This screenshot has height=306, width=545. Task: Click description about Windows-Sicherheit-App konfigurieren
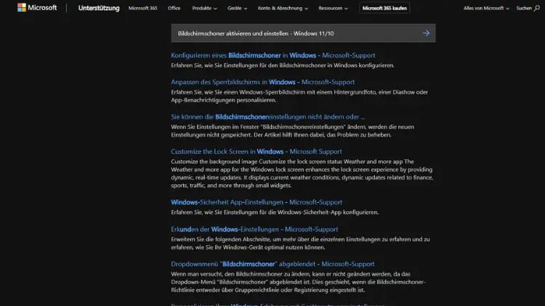275,212
